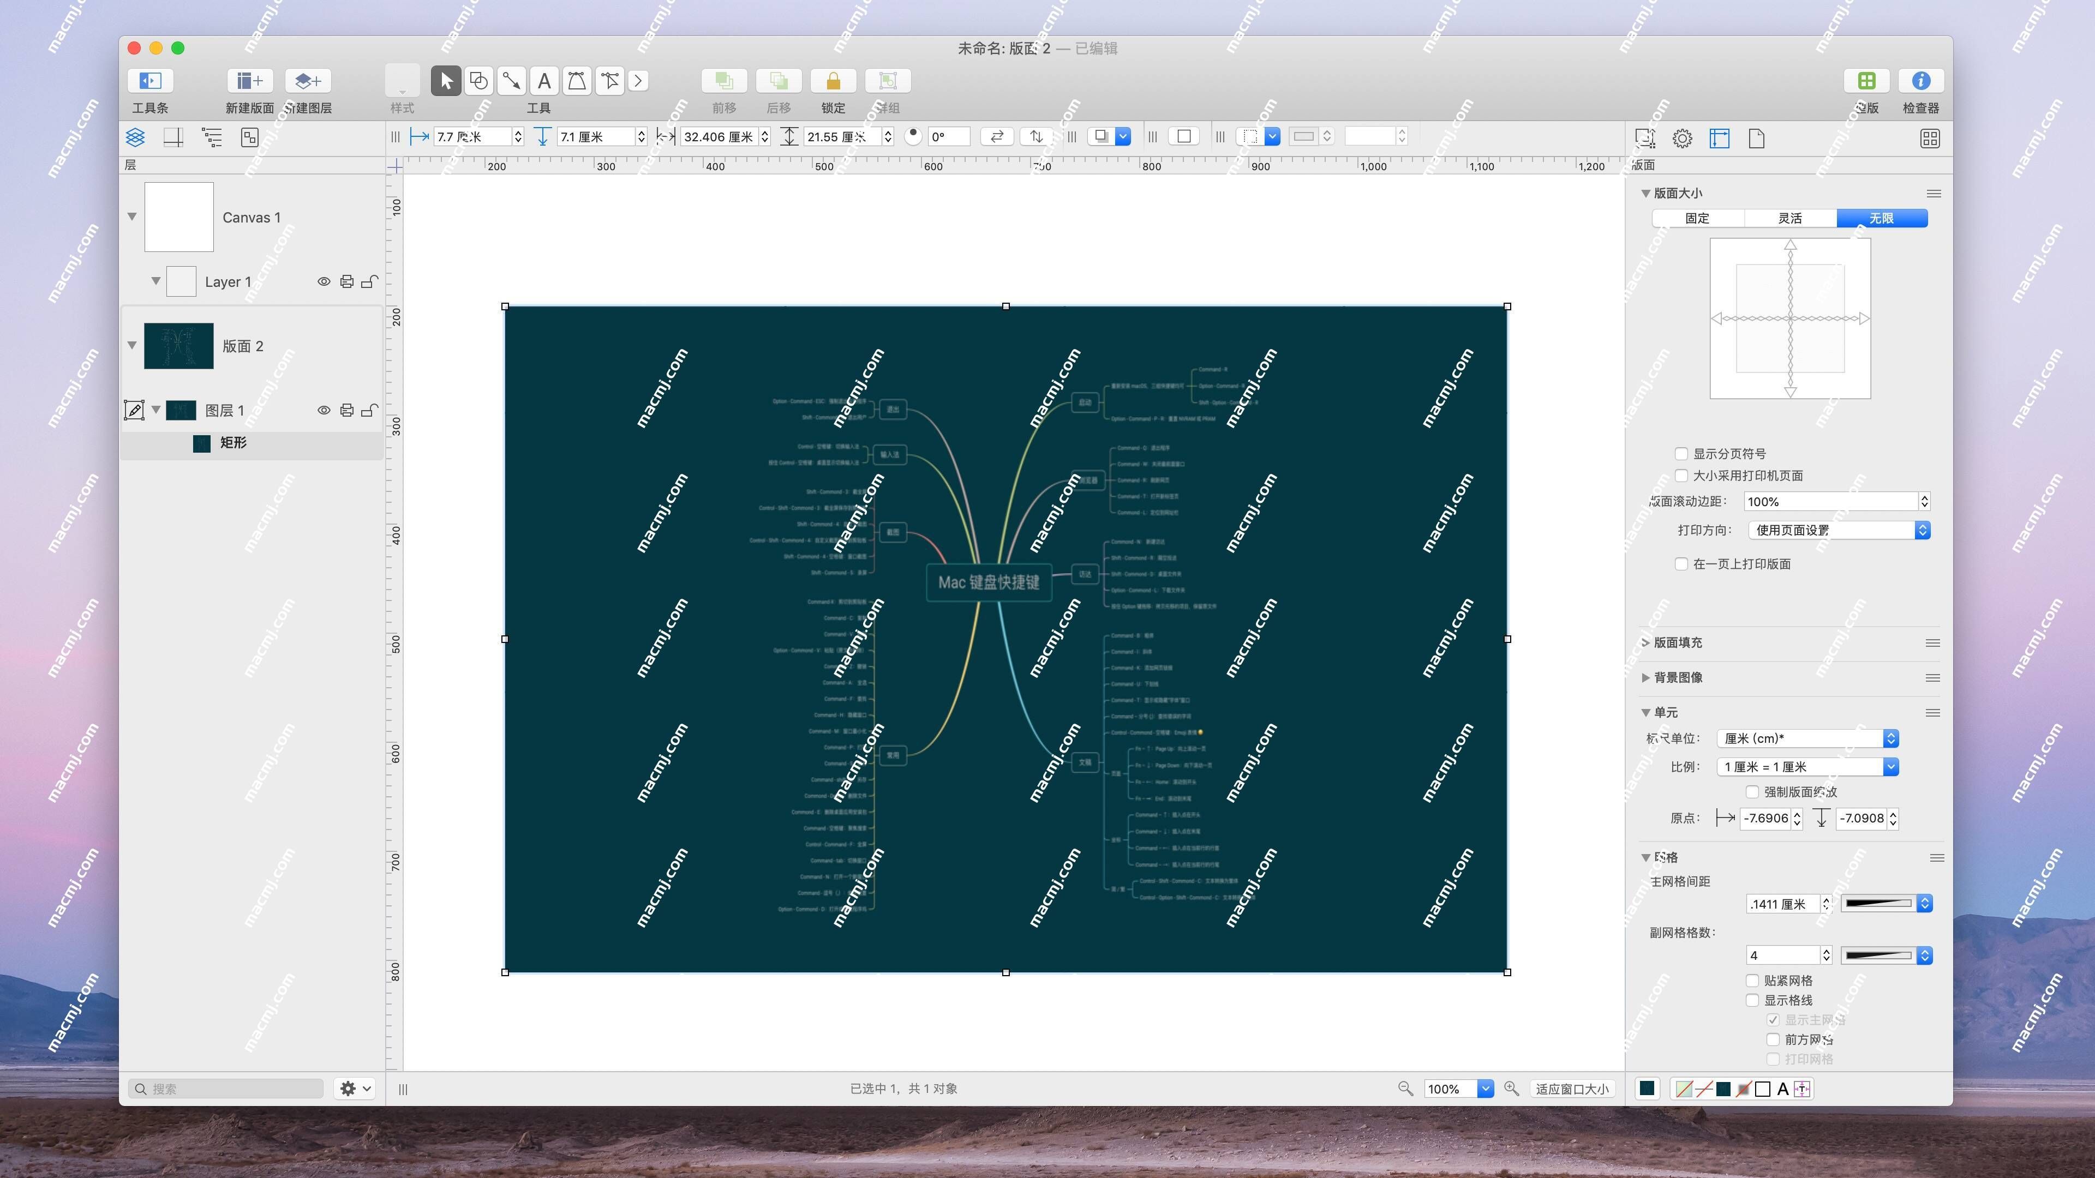Choose the shape drawing tool

(x=479, y=81)
